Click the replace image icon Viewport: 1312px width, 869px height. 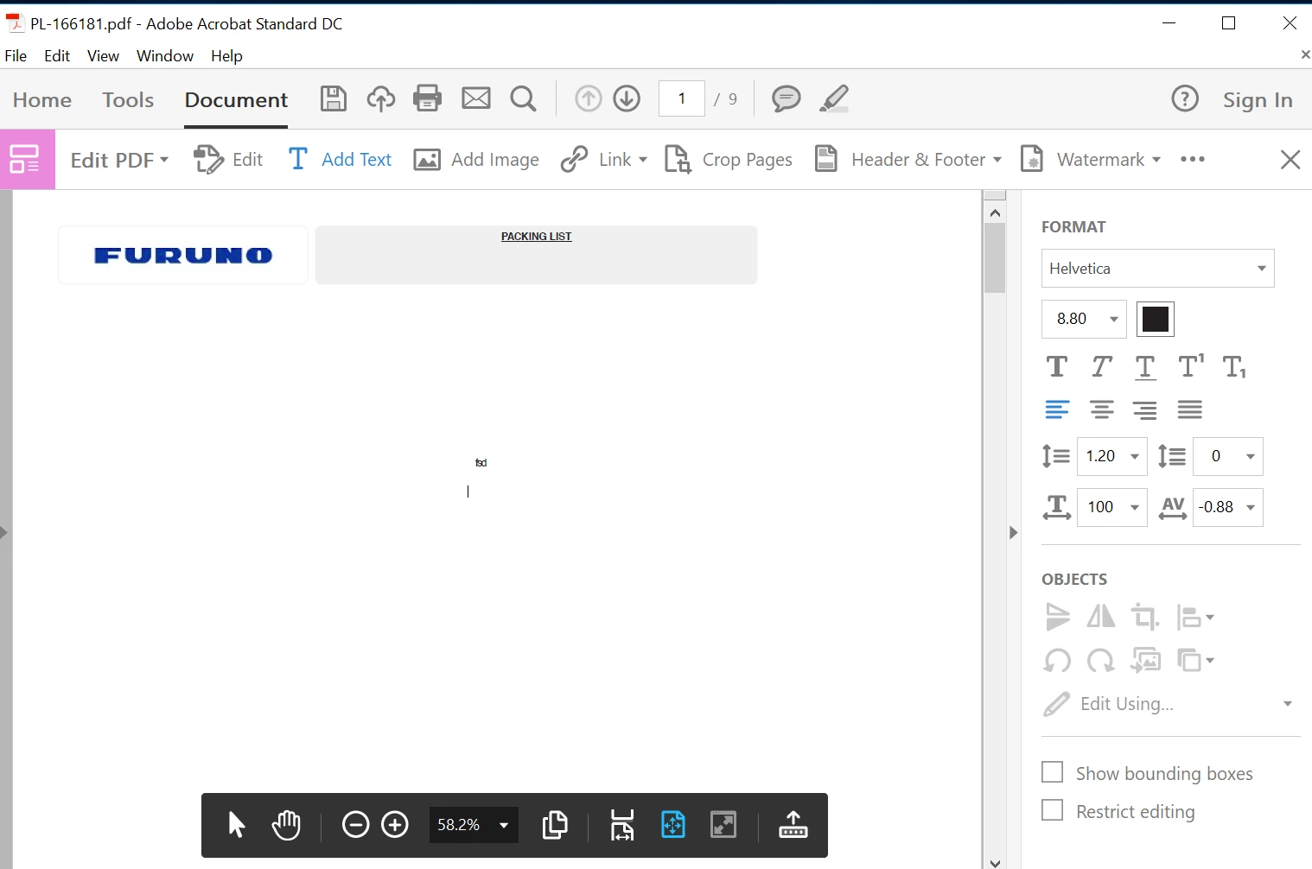(1146, 661)
